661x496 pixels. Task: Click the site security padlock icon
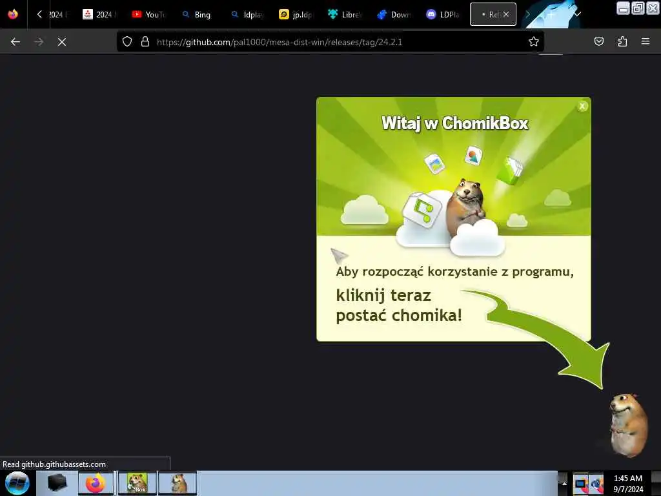[x=145, y=42]
